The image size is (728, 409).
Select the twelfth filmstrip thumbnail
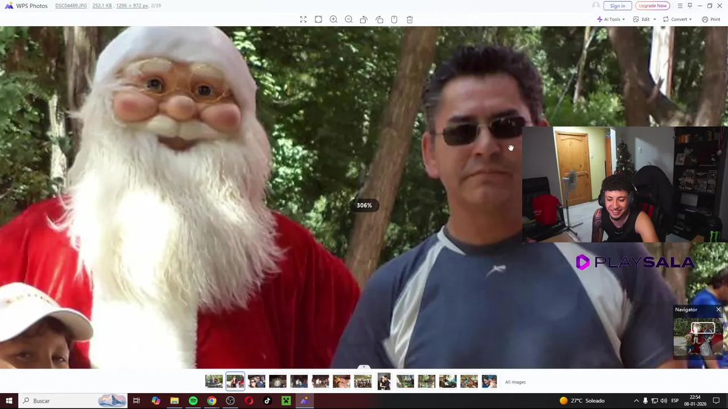(448, 381)
